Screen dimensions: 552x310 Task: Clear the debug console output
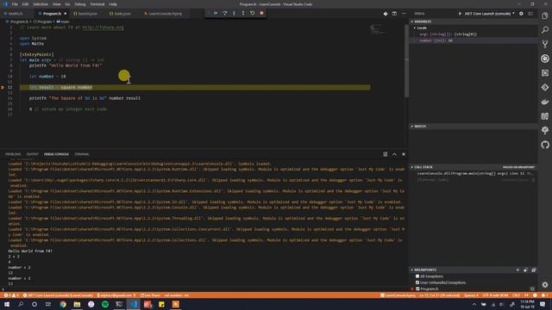[386, 154]
